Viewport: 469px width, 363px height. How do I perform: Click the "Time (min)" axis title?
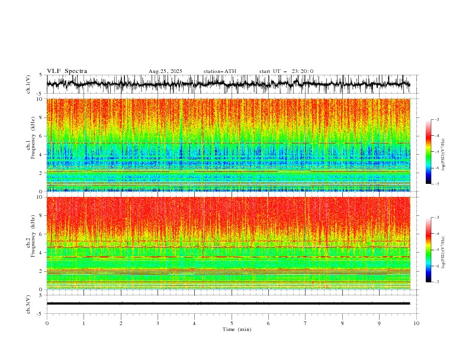[237, 329]
